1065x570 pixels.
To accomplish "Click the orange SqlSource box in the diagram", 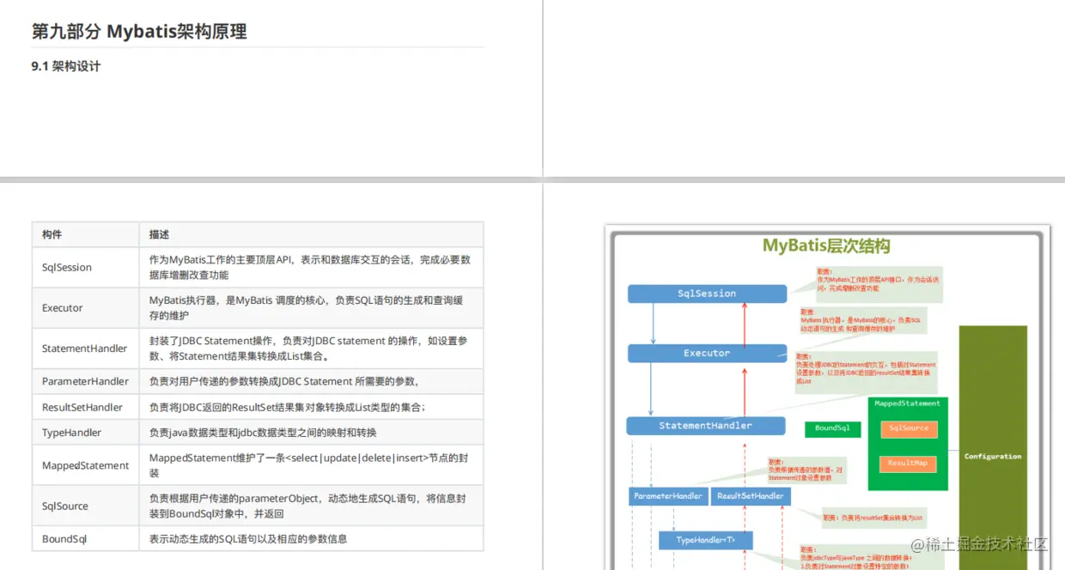I will click(909, 428).
